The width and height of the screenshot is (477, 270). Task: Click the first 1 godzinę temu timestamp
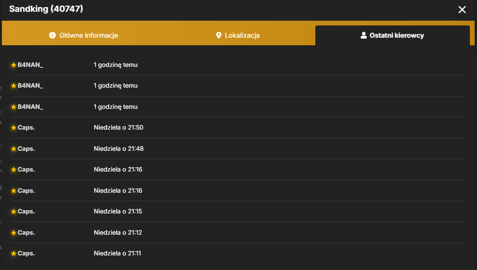(115, 65)
